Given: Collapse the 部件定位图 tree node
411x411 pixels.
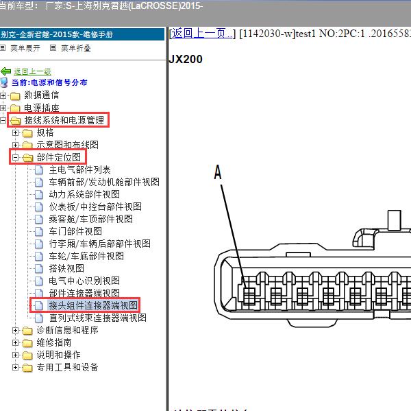Looking at the screenshot, I should pos(15,157).
